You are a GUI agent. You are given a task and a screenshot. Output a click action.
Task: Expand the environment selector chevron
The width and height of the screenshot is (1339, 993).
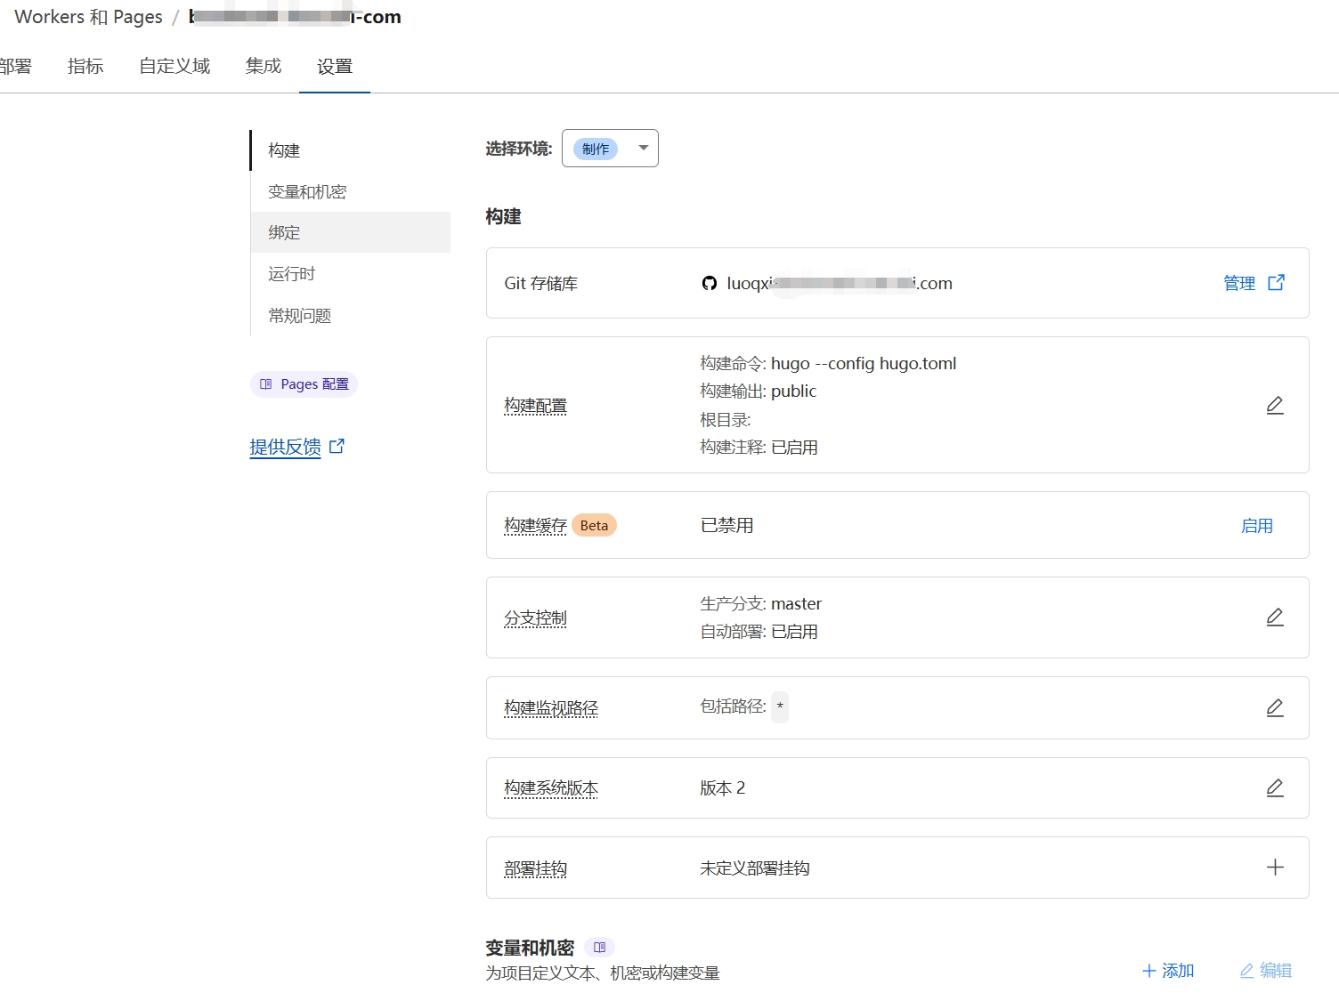pos(642,149)
